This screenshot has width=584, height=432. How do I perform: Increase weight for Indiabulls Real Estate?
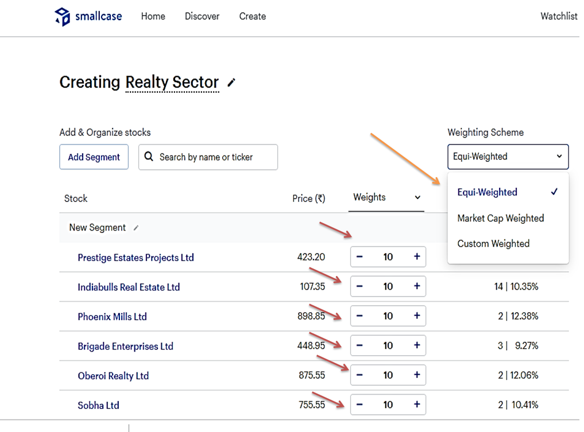[x=417, y=286]
